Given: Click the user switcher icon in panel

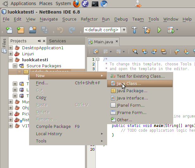Looking at the screenshot, I should pyautogui.click(x=138, y=4).
